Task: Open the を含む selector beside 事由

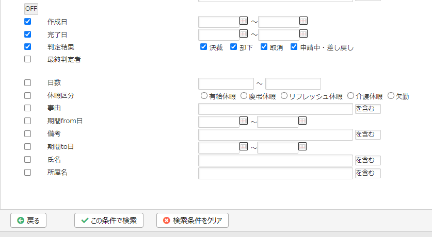Action: (368, 109)
